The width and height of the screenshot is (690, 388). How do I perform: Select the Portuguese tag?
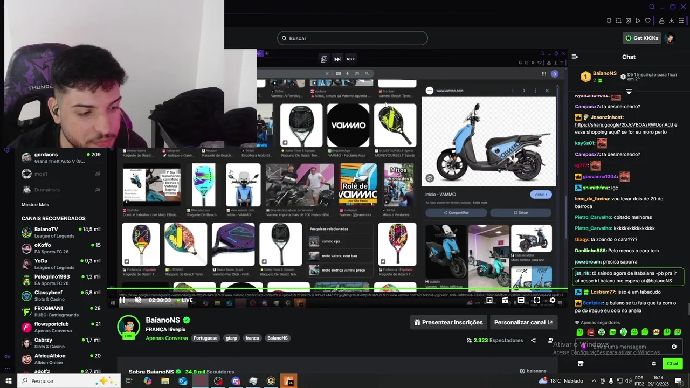point(205,338)
